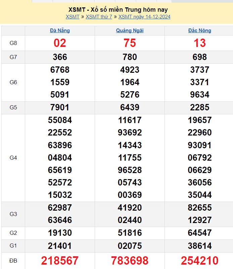Click the special prize number 218567
233x269 pixels.
[x=60, y=261]
